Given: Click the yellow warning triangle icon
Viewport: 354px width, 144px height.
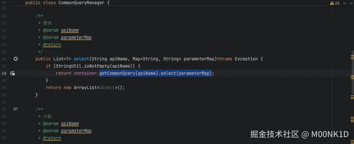Looking at the screenshot, I should (x=332, y=3).
